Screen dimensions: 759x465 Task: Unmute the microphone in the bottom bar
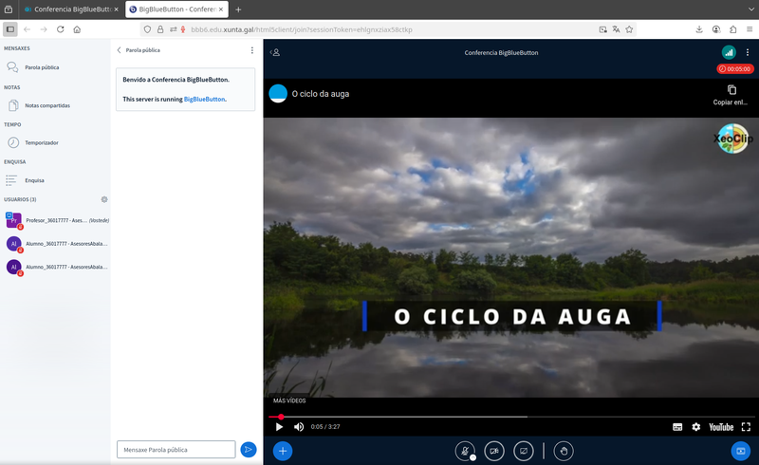tap(465, 451)
